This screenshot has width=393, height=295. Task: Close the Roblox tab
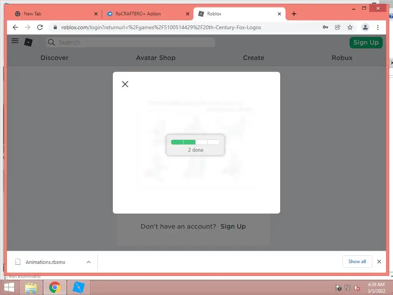(x=279, y=14)
